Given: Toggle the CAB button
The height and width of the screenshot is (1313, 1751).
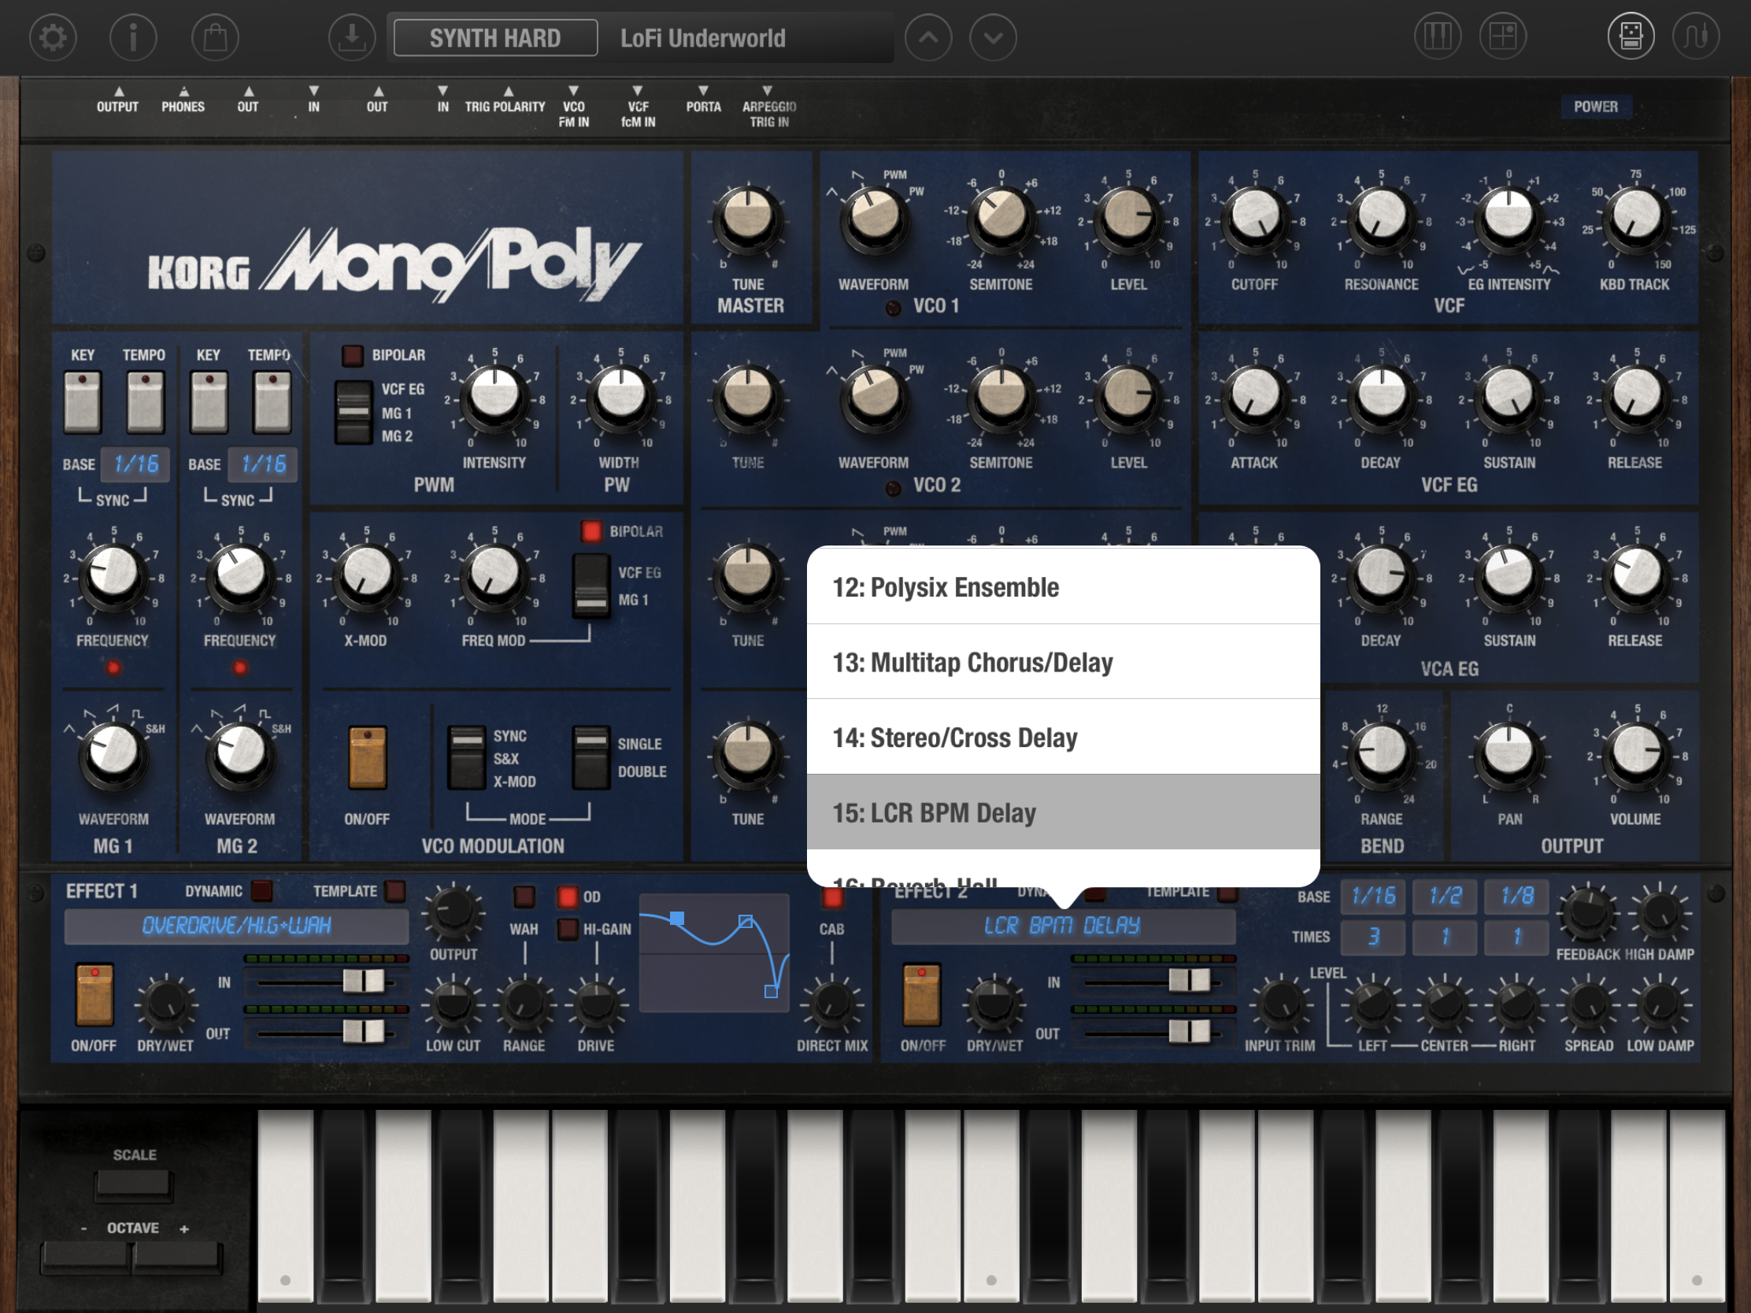Looking at the screenshot, I should pos(832,897).
